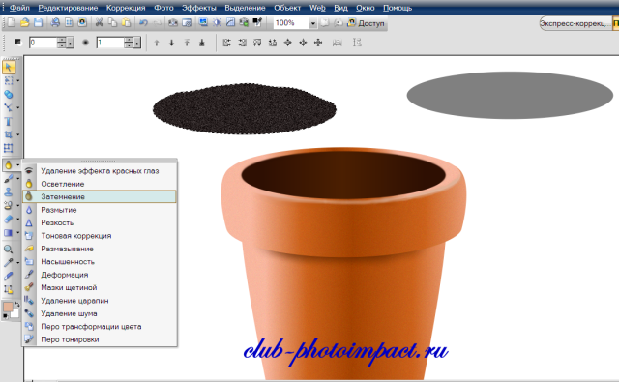The height and width of the screenshot is (382, 619).
Task: Select the Pick (arrow) tool
Action: (x=9, y=67)
